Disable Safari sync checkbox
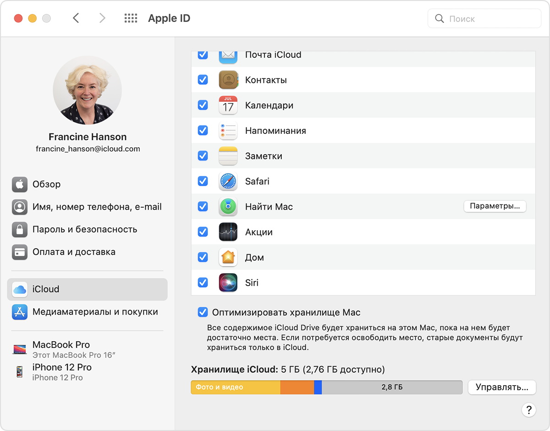This screenshot has height=431, width=550. (x=203, y=181)
